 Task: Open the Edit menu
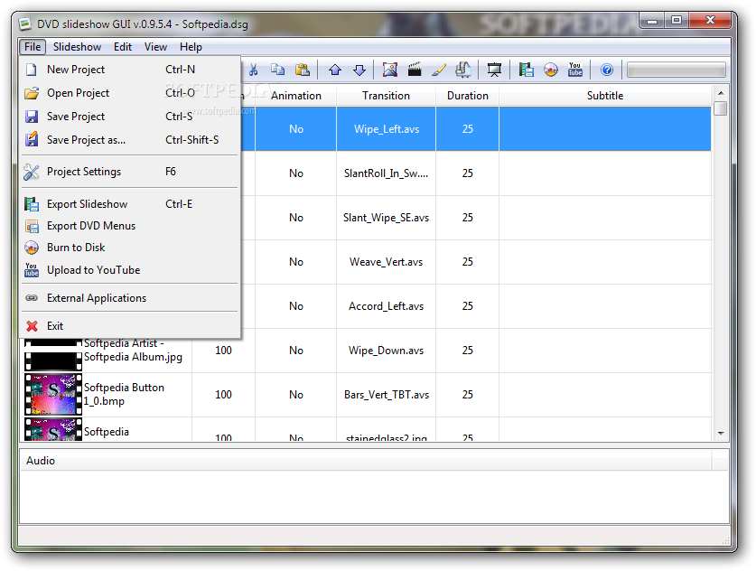click(123, 47)
